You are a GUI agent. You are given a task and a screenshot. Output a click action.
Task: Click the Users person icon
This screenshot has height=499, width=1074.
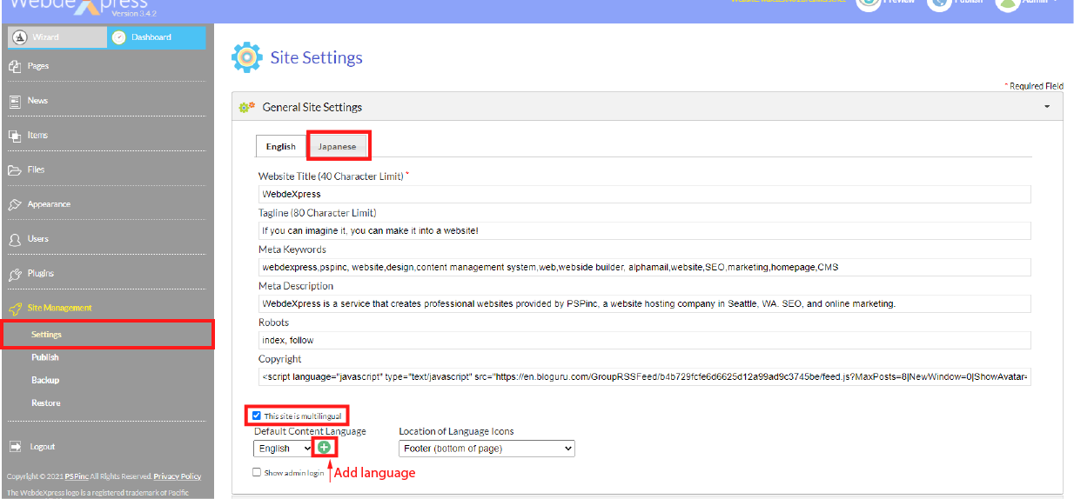coord(15,239)
